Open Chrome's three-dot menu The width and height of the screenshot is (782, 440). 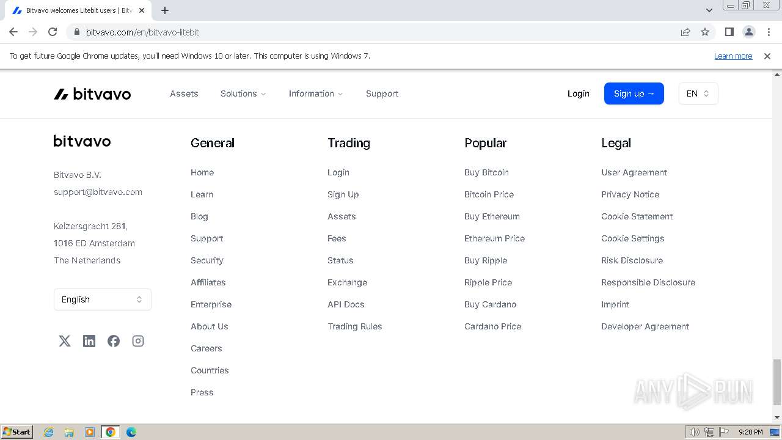[x=769, y=32]
